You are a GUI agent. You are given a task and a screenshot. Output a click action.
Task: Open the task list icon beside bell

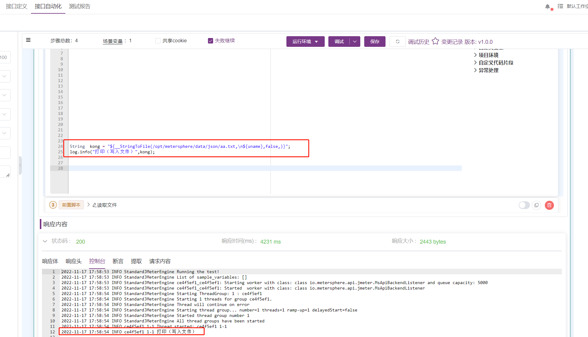[560, 6]
